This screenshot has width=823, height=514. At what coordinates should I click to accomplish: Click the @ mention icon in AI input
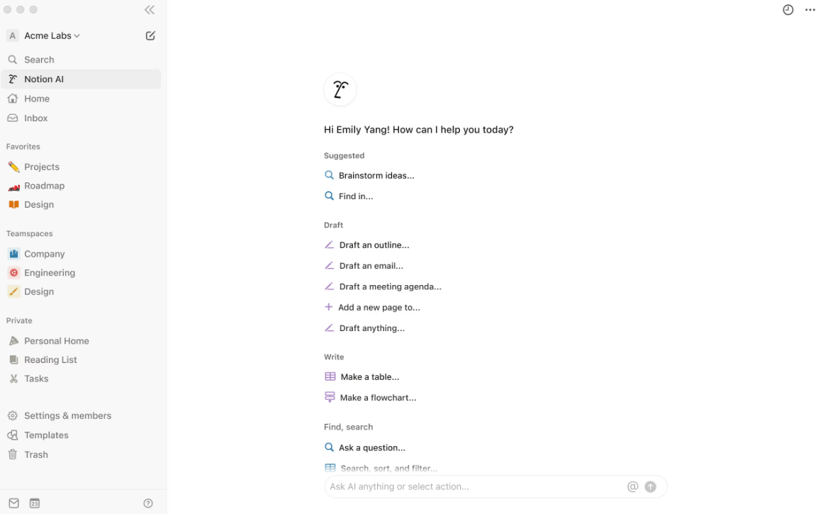tap(632, 486)
